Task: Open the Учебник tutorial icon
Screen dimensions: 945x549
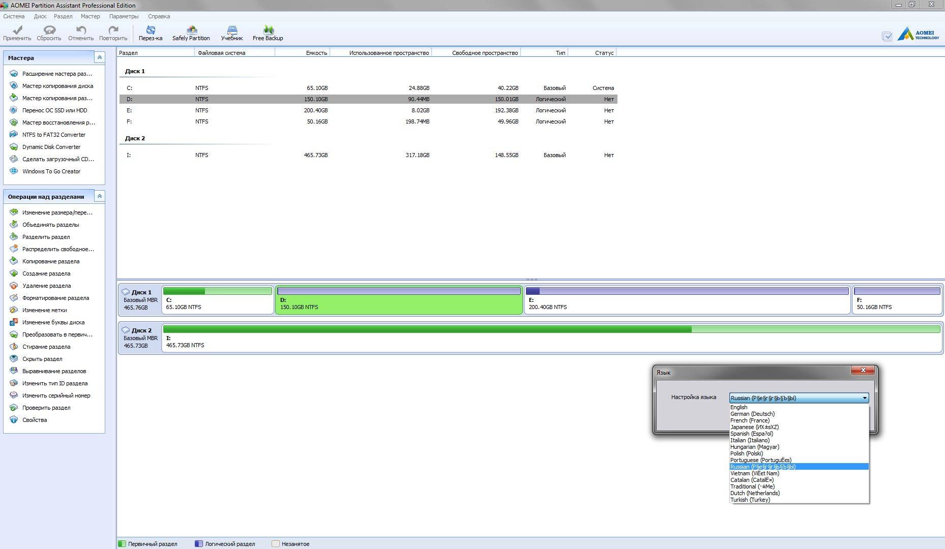Action: (x=232, y=33)
